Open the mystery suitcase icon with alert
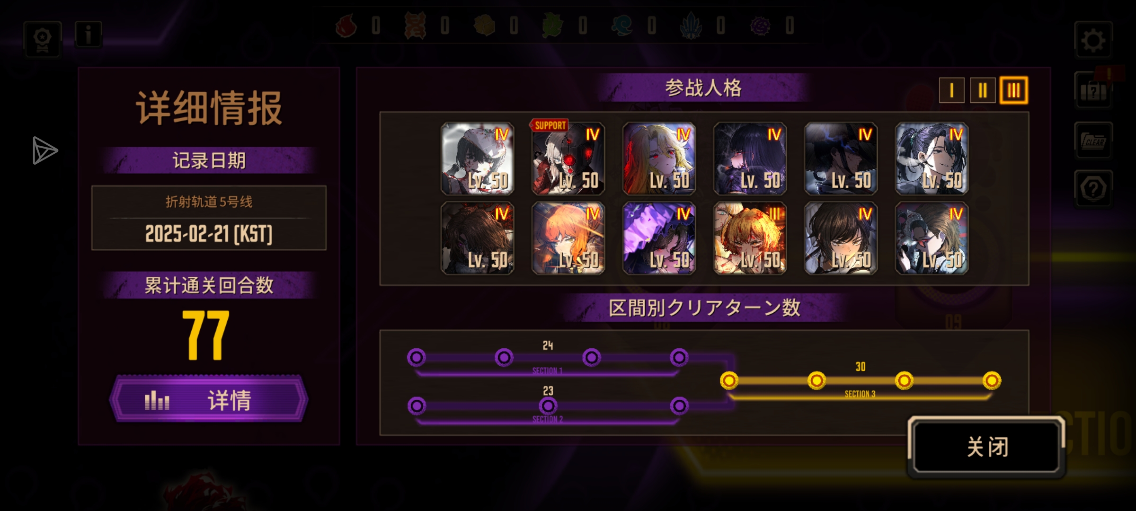Viewport: 1136px width, 511px height. point(1093,91)
